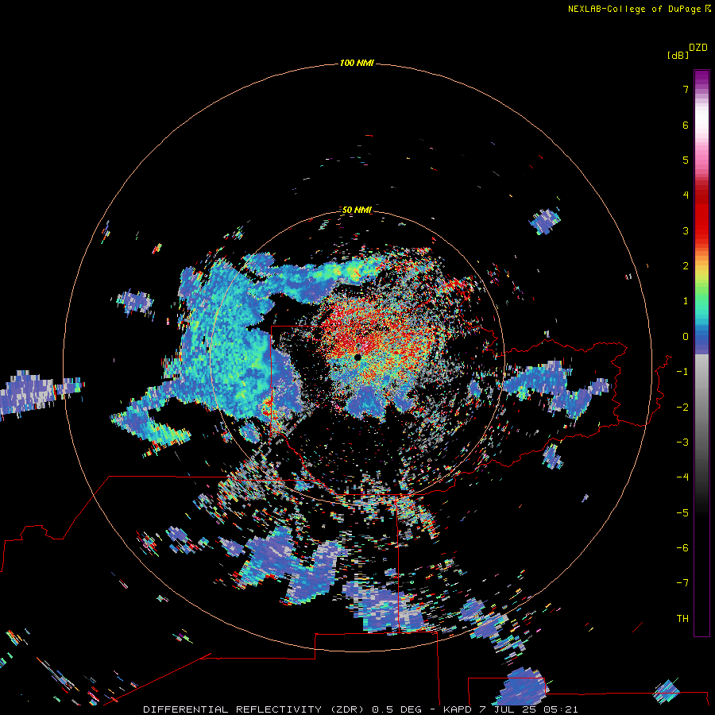Click the ZDR color scale bar
Screen dimensions: 715x715
point(701,353)
